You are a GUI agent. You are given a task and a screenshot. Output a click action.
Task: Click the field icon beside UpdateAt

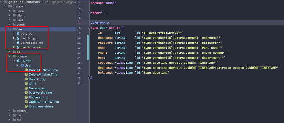click(26, 102)
